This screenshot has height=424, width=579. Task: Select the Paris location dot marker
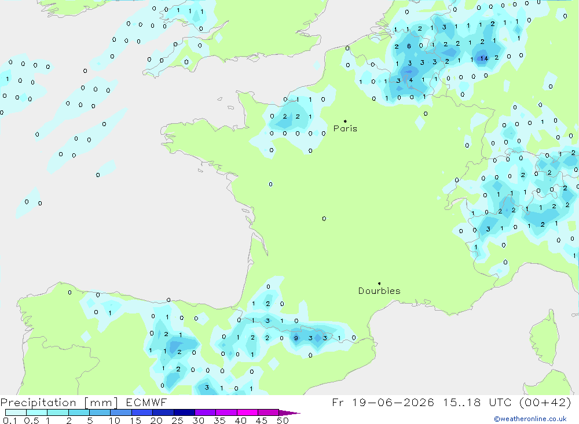coord(345,121)
